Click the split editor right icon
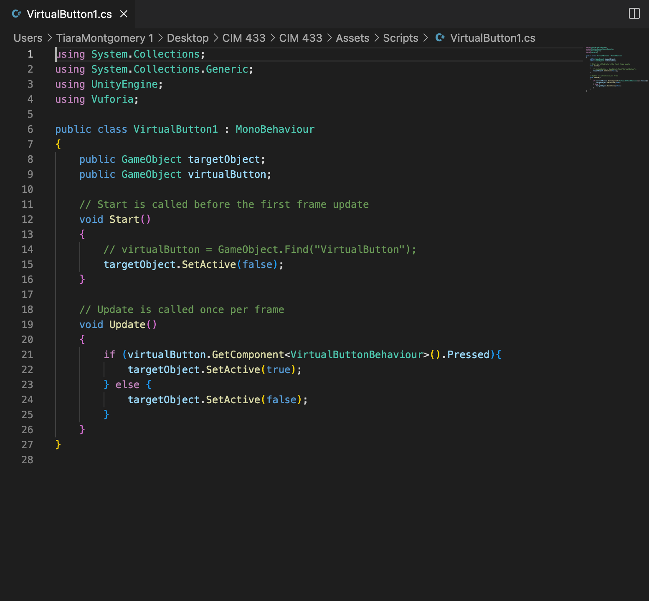Image resolution: width=649 pixels, height=601 pixels. [x=634, y=14]
